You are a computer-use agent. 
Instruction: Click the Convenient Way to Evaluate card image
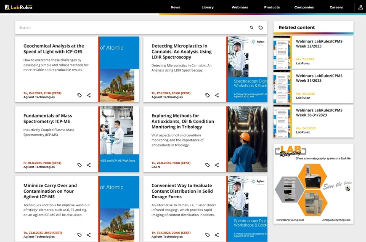click(247, 209)
